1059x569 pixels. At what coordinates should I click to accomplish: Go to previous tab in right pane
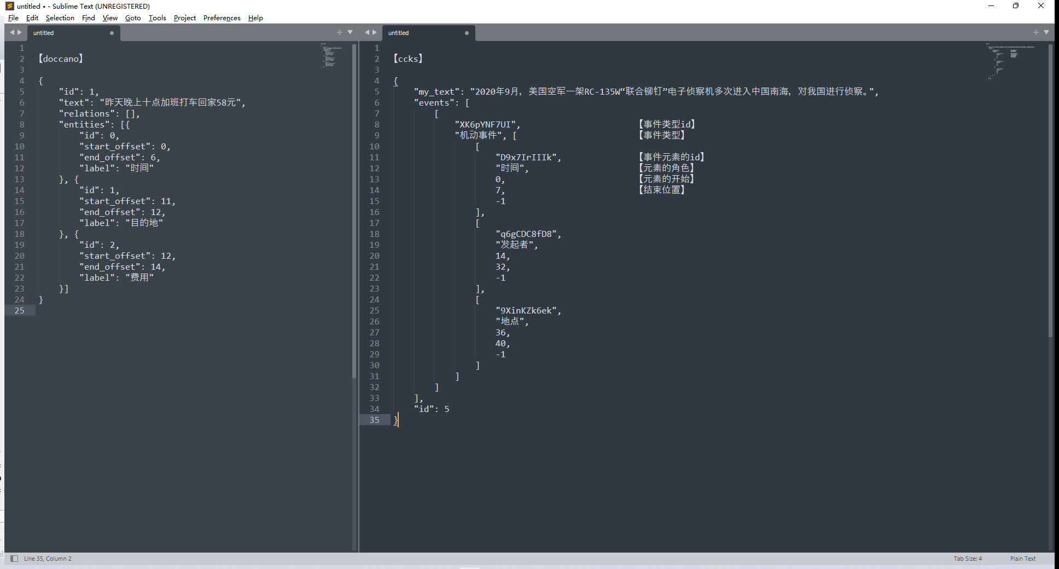pos(367,32)
